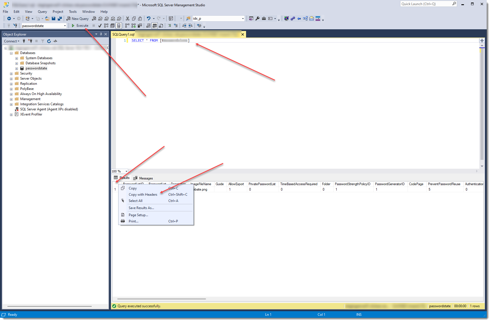Click the Analysis Services MDX Query icon
This screenshot has height=322, width=491.
coord(100,18)
